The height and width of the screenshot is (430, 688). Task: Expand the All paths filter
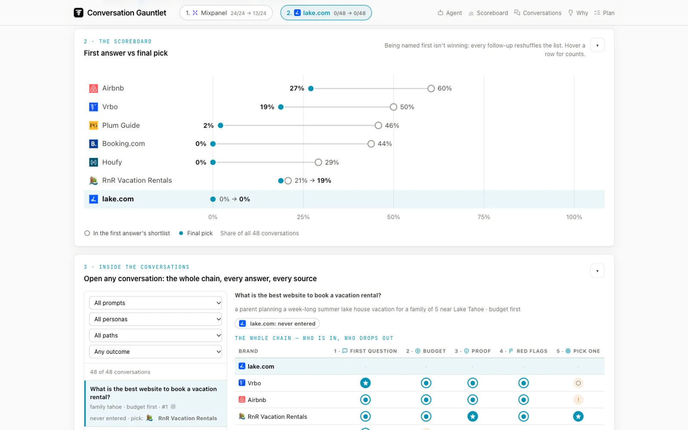(x=155, y=335)
